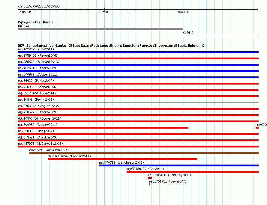
Task: Select the esv2759406 (Redon2006) variant label
Action: click(x=38, y=55)
